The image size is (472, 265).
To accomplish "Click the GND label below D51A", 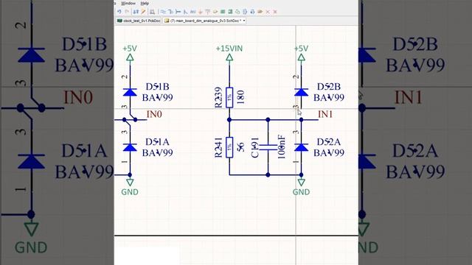I will point(130,192).
